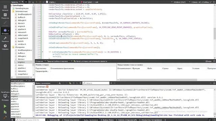Open the Projects (Проекты) mode with wrench icon
This screenshot has width=216, height=121.
[5, 39]
